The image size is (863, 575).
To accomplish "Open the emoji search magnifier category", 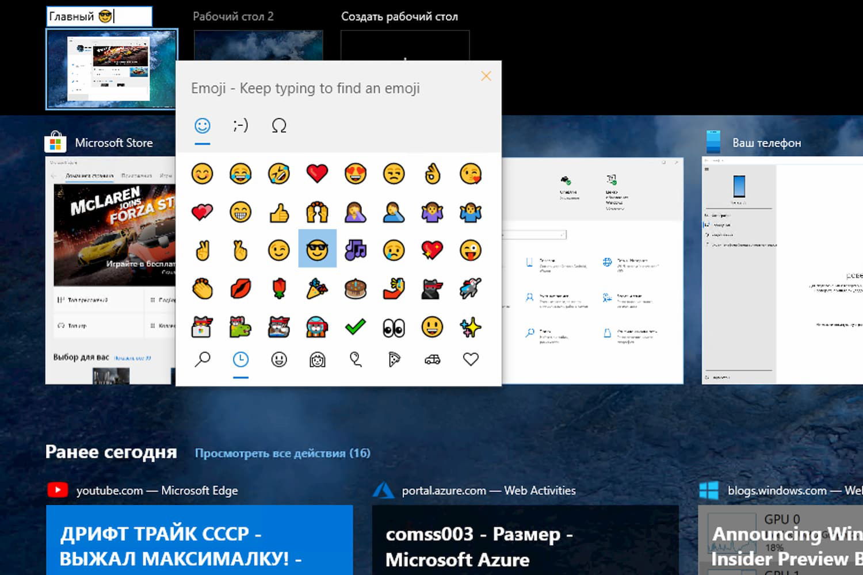I will pos(202,359).
